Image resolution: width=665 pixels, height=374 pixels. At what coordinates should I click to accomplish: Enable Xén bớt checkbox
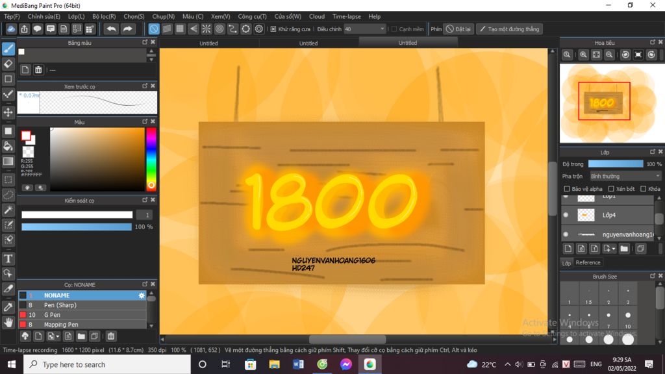coord(611,189)
